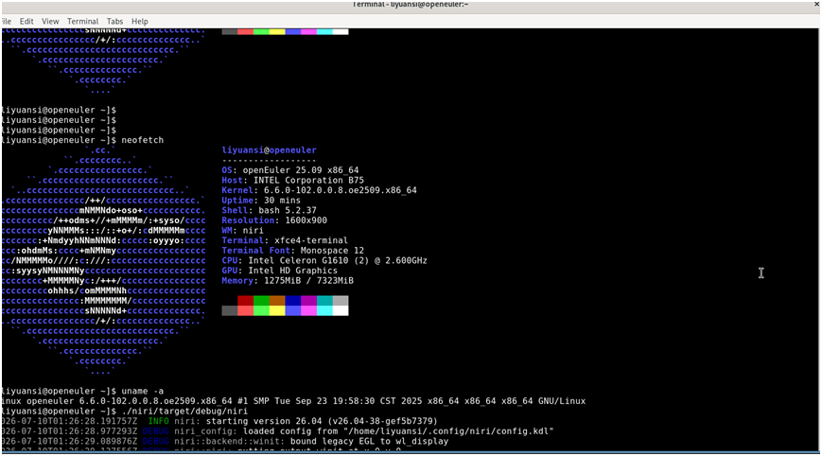This screenshot has height=456, width=822.
Task: Click the 'Uptime: 30 mins' line
Action: [x=261, y=201]
